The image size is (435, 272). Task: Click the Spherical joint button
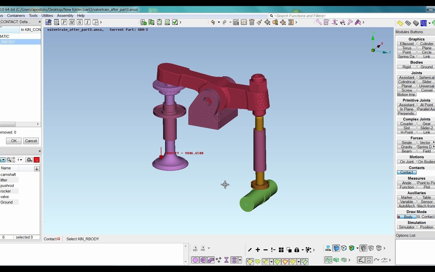point(426,78)
